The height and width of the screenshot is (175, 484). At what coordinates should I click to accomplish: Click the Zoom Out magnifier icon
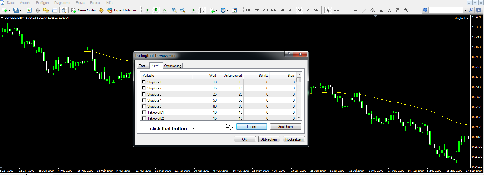(183, 10)
